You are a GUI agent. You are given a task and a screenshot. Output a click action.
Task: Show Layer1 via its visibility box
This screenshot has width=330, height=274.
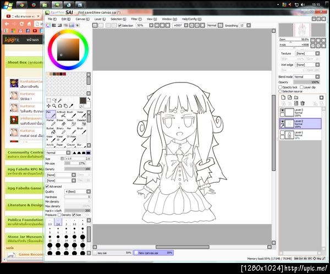pyautogui.click(x=282, y=133)
